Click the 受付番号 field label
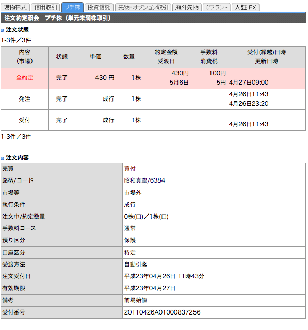This screenshot has height=330, width=308. (13, 312)
